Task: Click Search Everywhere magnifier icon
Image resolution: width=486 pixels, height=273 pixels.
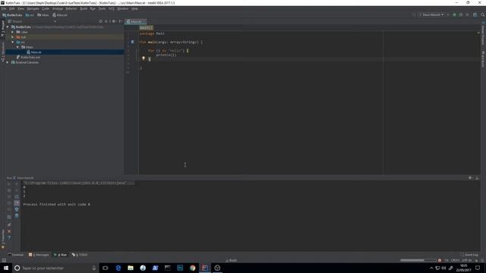Action: click(x=483, y=14)
